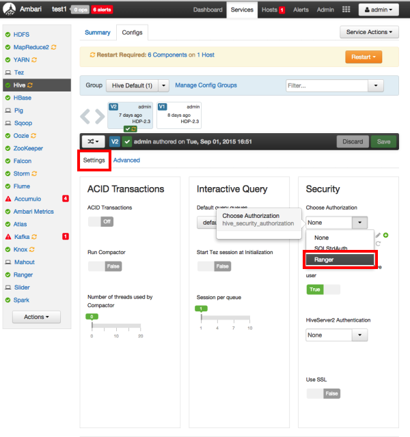The image size is (410, 437).
Task: Open the compare versions shuffle dropdown
Action: pos(93,141)
